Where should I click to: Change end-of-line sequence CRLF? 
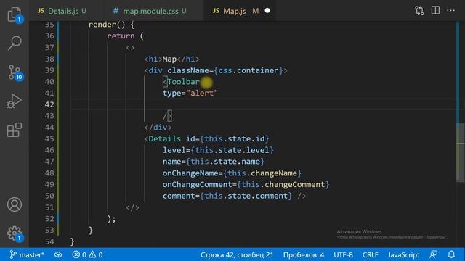point(370,254)
